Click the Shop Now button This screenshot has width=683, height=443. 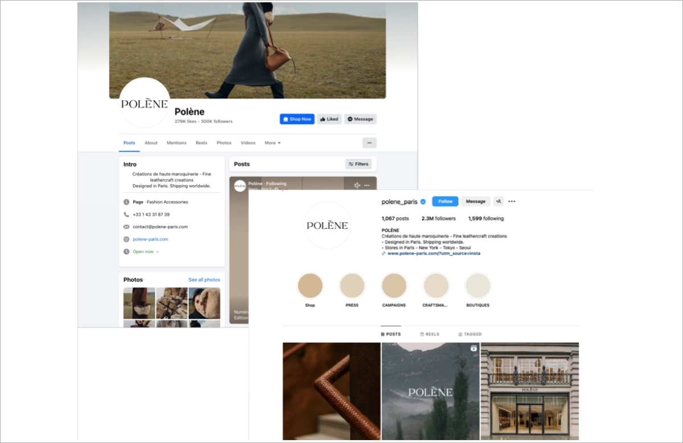[x=297, y=119]
